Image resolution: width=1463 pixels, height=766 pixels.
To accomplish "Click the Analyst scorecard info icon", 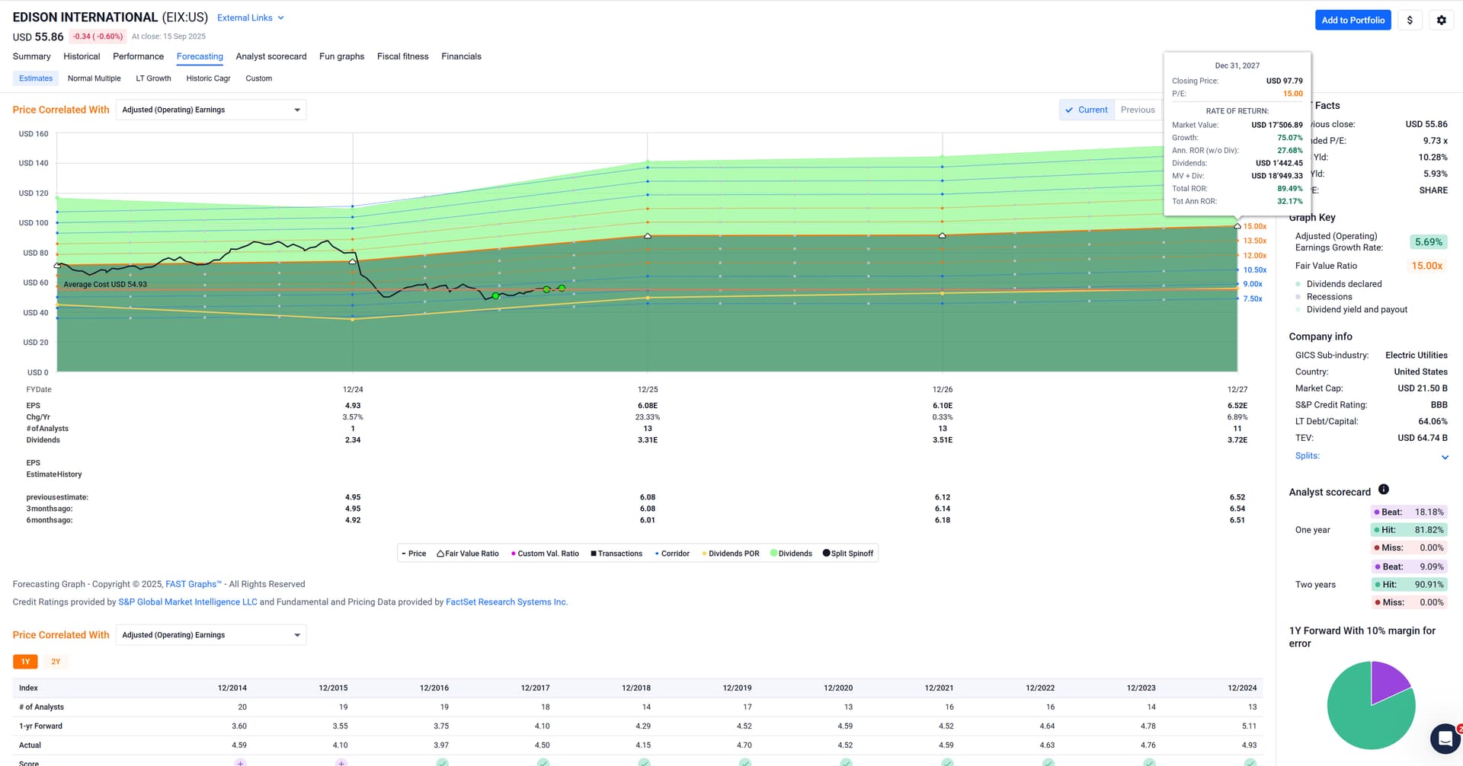I will 1384,490.
